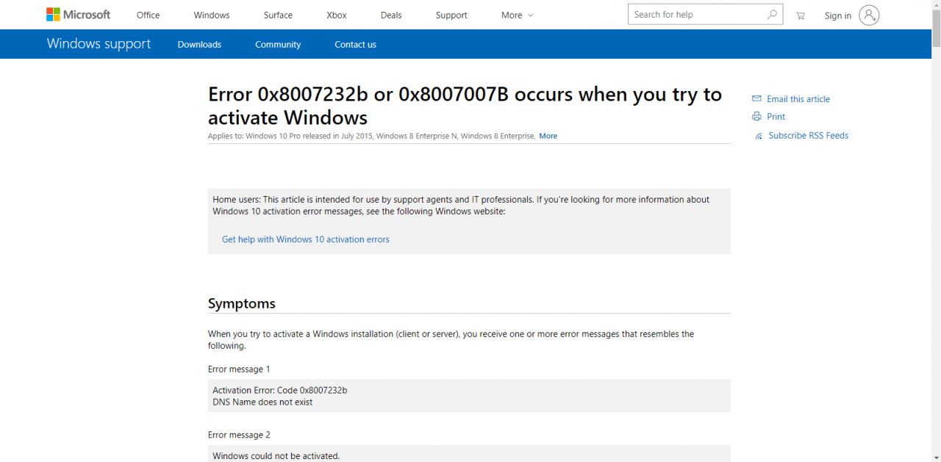Open Get help with Windows 10 activation errors
Screen dimensions: 941x462
[x=306, y=239]
